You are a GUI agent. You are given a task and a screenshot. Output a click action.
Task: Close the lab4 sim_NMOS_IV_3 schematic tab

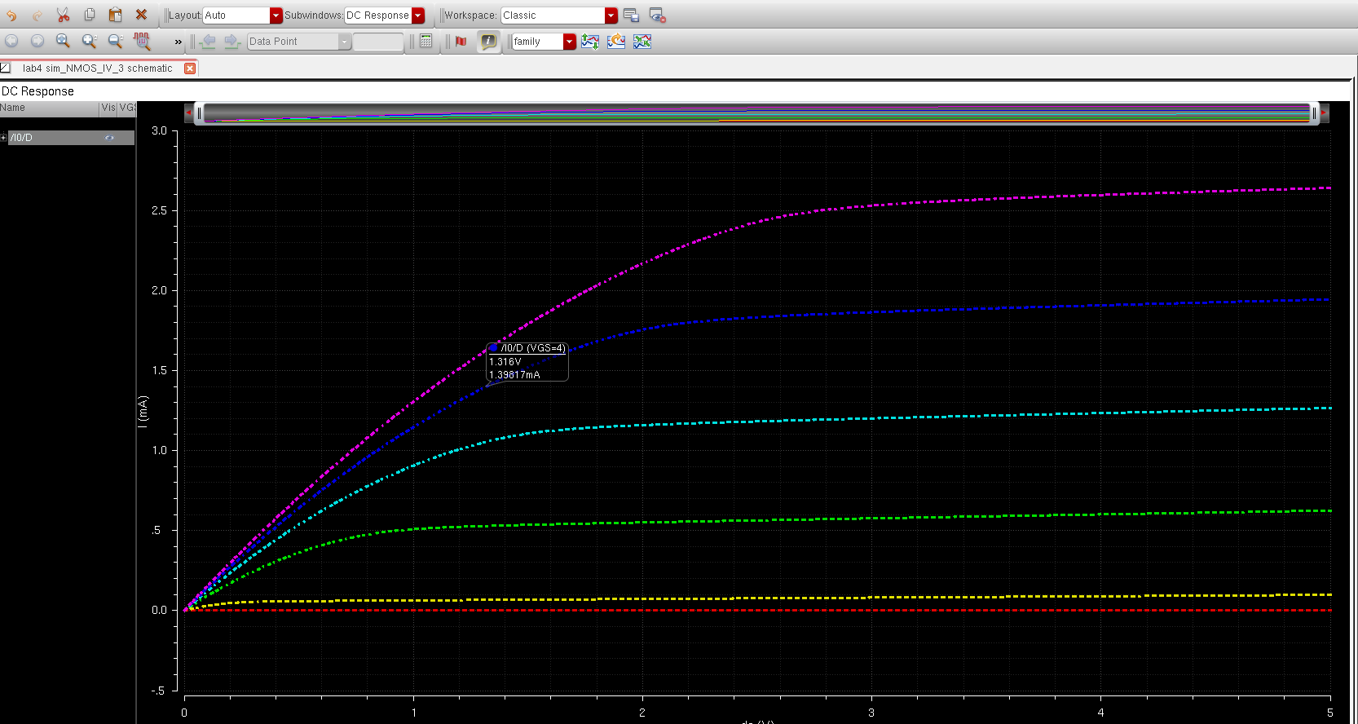pyautogui.click(x=190, y=68)
